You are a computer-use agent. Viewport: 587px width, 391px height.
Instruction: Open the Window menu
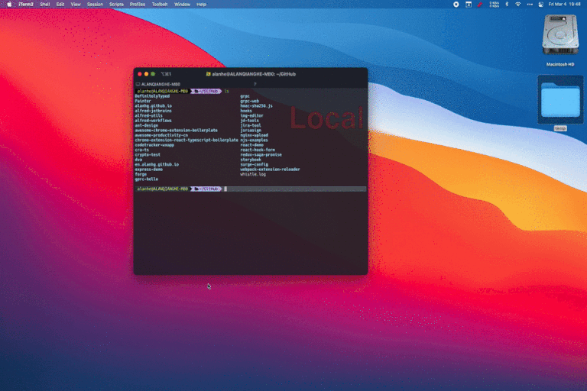tap(182, 4)
